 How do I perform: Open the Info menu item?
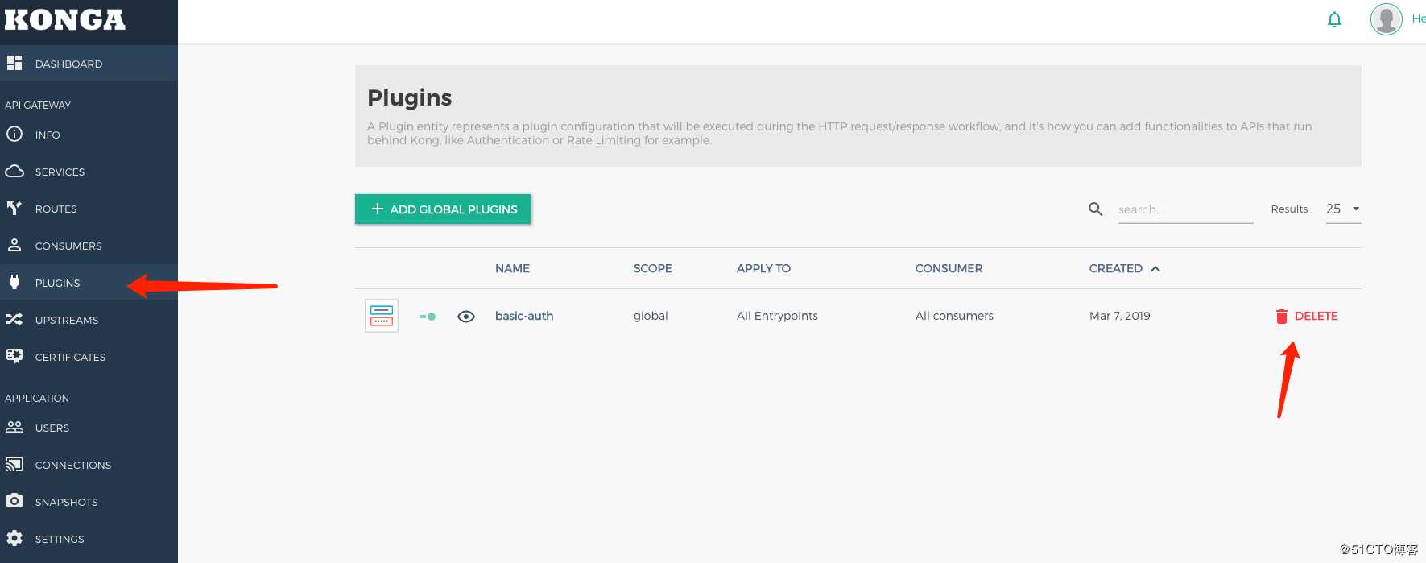[x=89, y=135]
